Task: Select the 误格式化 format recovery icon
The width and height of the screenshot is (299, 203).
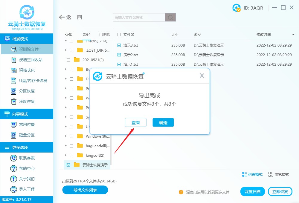Action: (13, 70)
